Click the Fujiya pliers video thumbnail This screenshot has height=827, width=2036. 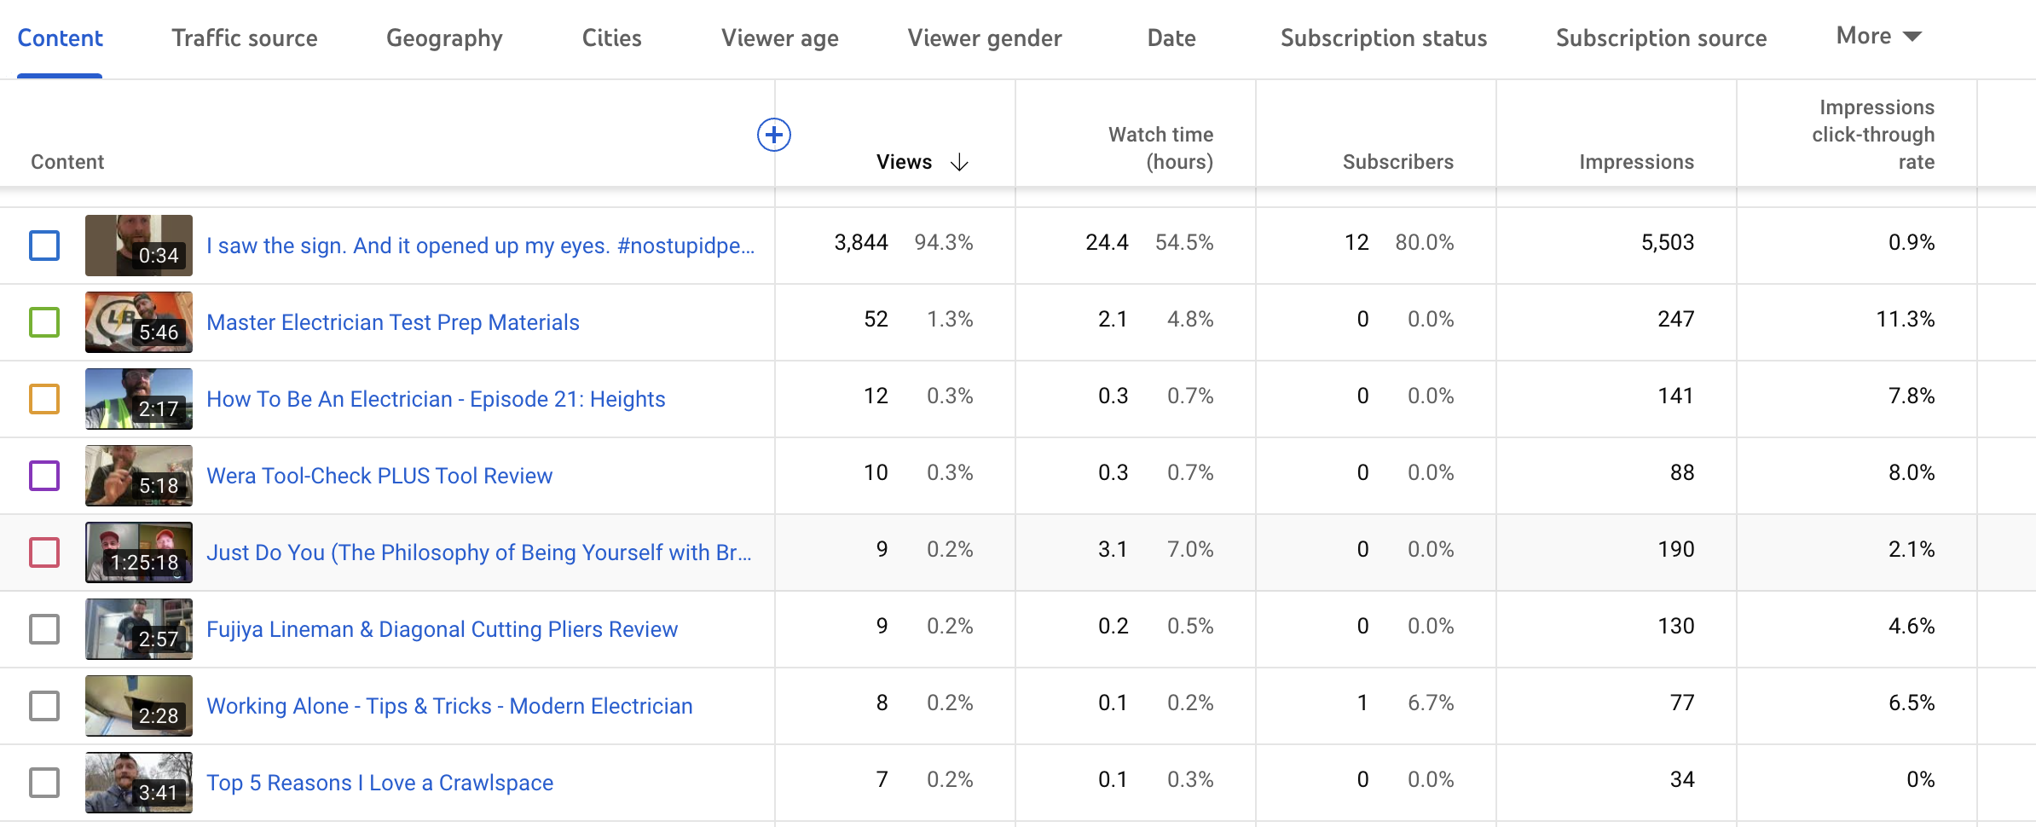(x=138, y=628)
